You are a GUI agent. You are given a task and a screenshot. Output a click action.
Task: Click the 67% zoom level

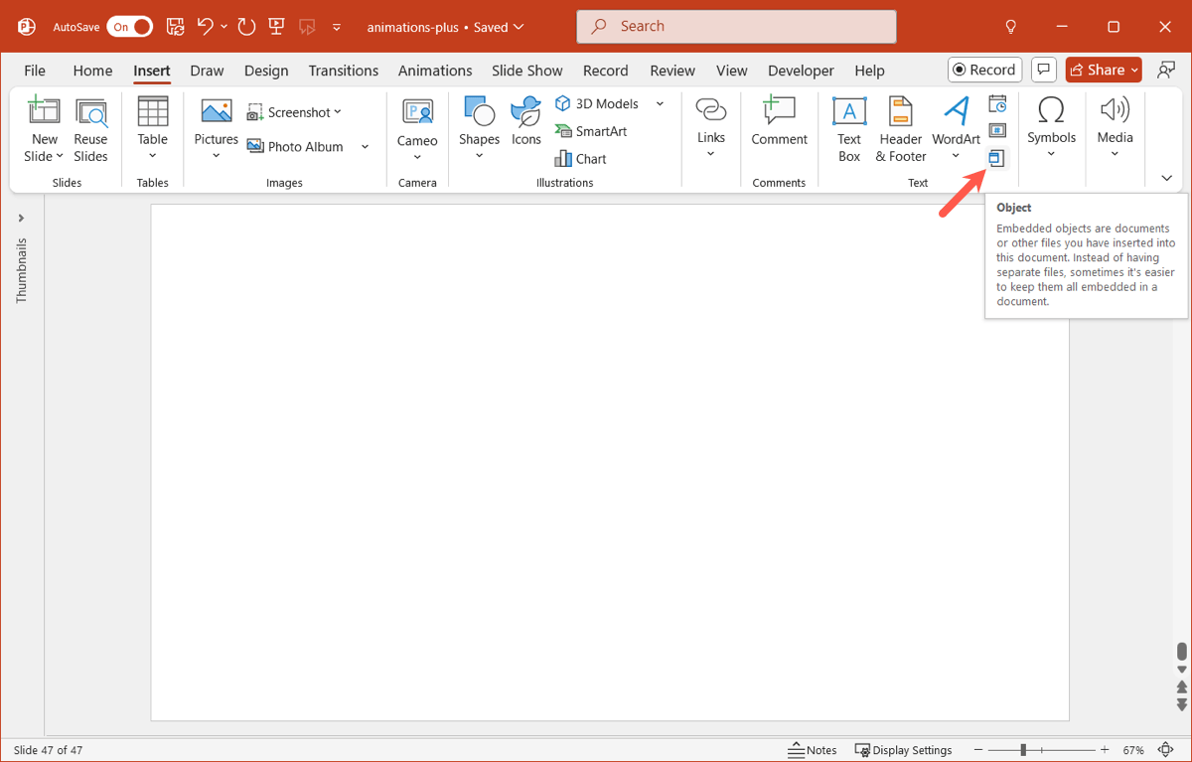click(x=1133, y=750)
